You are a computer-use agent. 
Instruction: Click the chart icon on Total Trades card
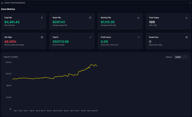point(187,18)
